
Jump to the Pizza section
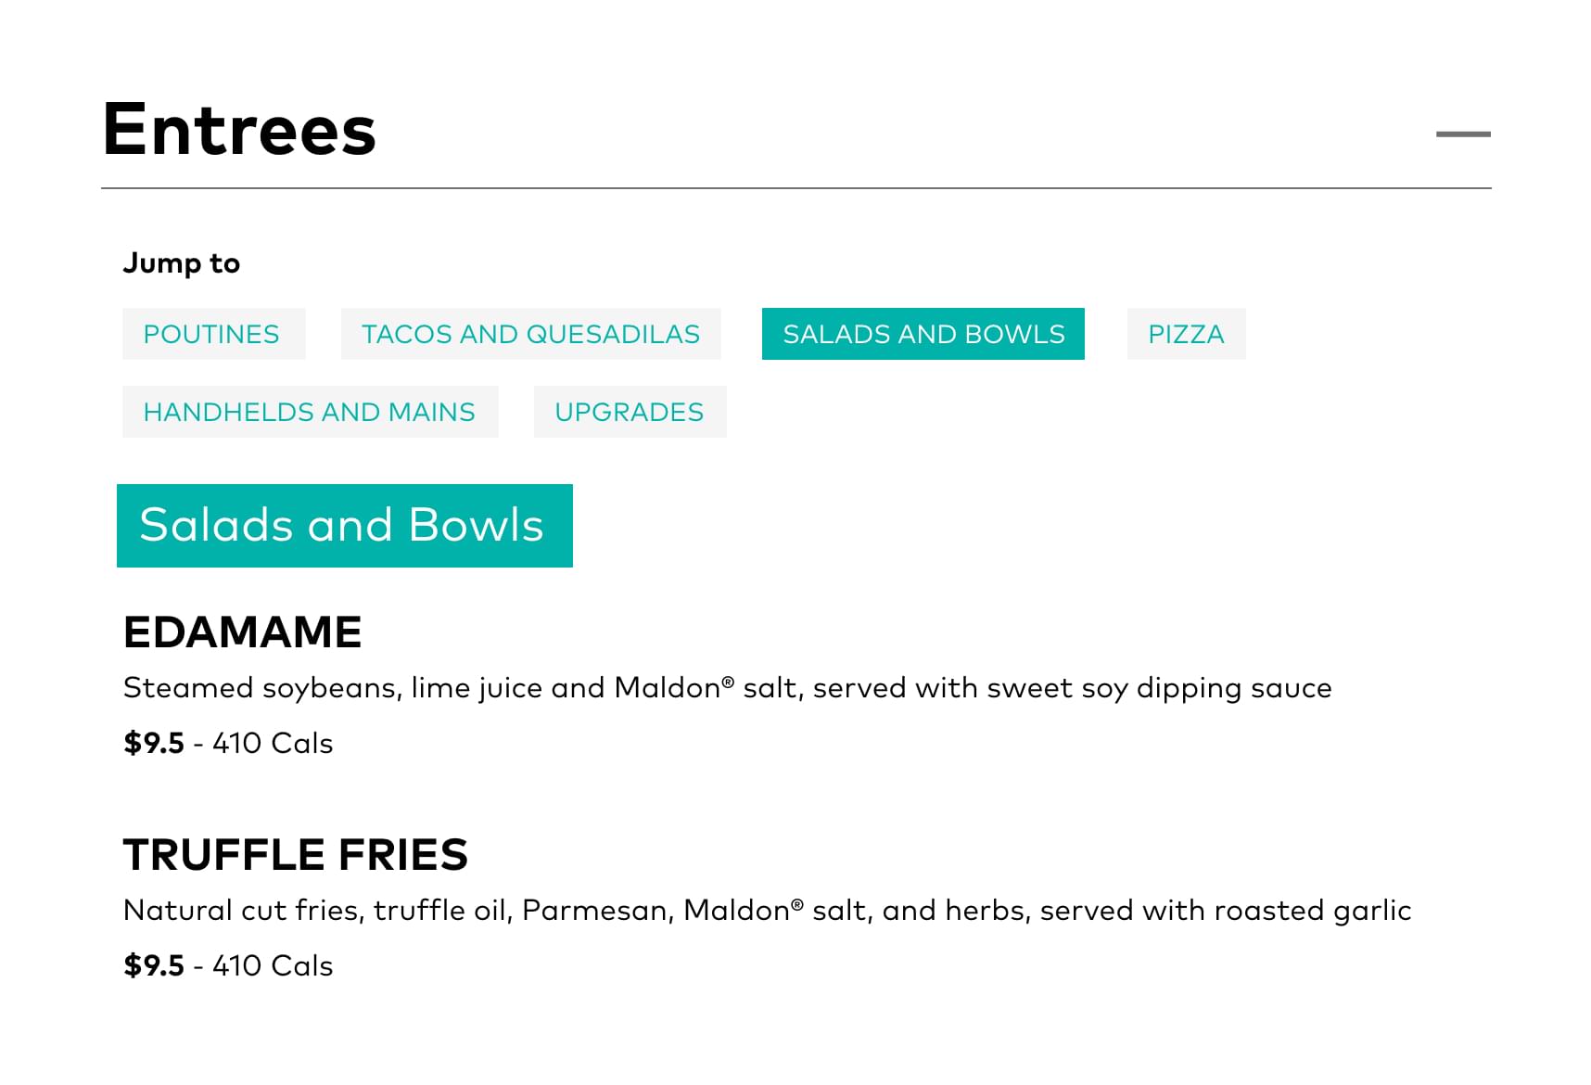(x=1185, y=334)
